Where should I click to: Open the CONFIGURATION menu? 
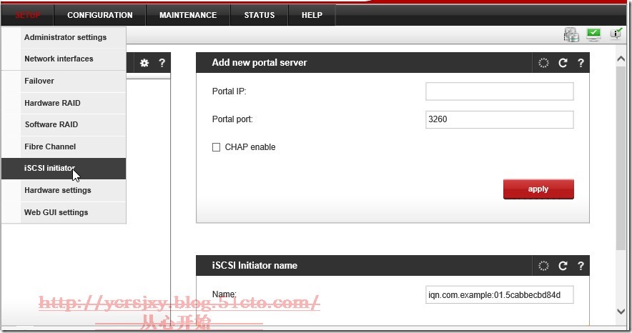click(100, 15)
